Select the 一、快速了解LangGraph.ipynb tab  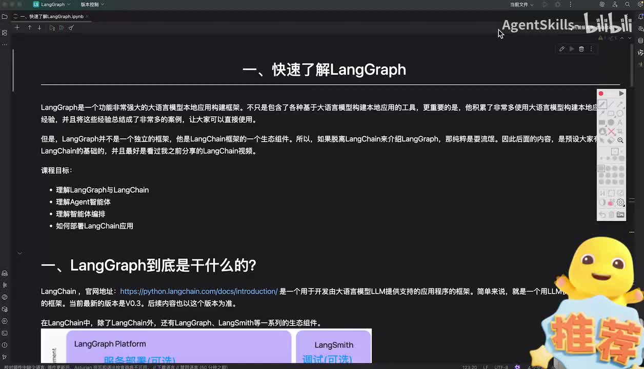[x=50, y=16]
